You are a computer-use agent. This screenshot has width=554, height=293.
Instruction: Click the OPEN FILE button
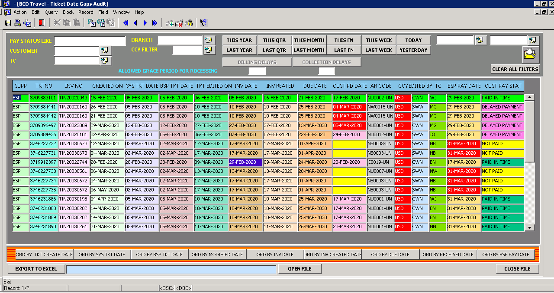coord(300,269)
